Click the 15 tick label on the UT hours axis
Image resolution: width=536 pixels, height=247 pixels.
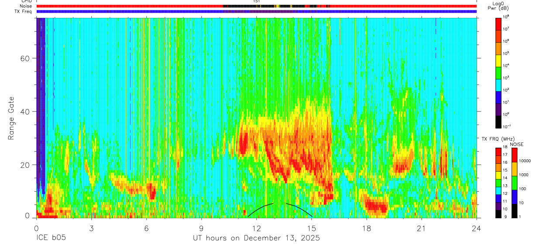point(312,228)
